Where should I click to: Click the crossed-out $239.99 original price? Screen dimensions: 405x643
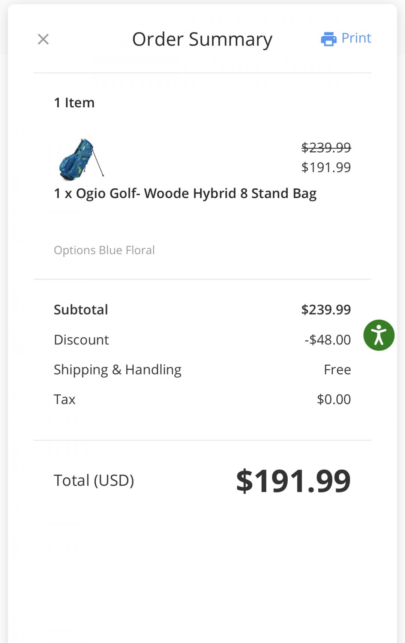[326, 147]
